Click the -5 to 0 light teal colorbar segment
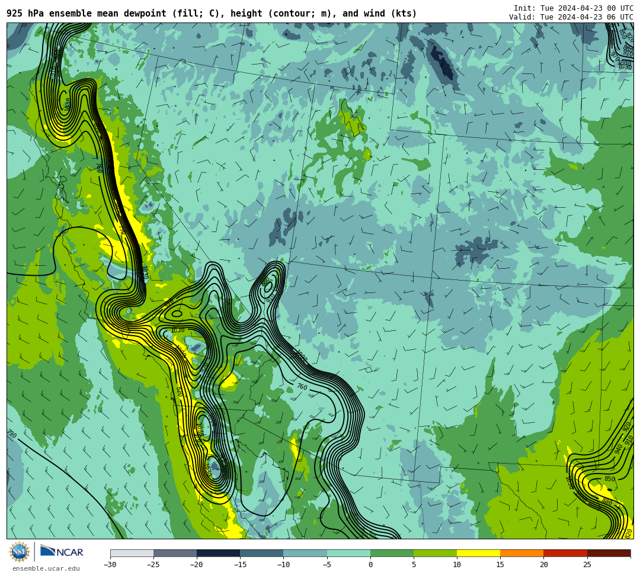Image resolution: width=640 pixels, height=576 pixels. point(348,553)
